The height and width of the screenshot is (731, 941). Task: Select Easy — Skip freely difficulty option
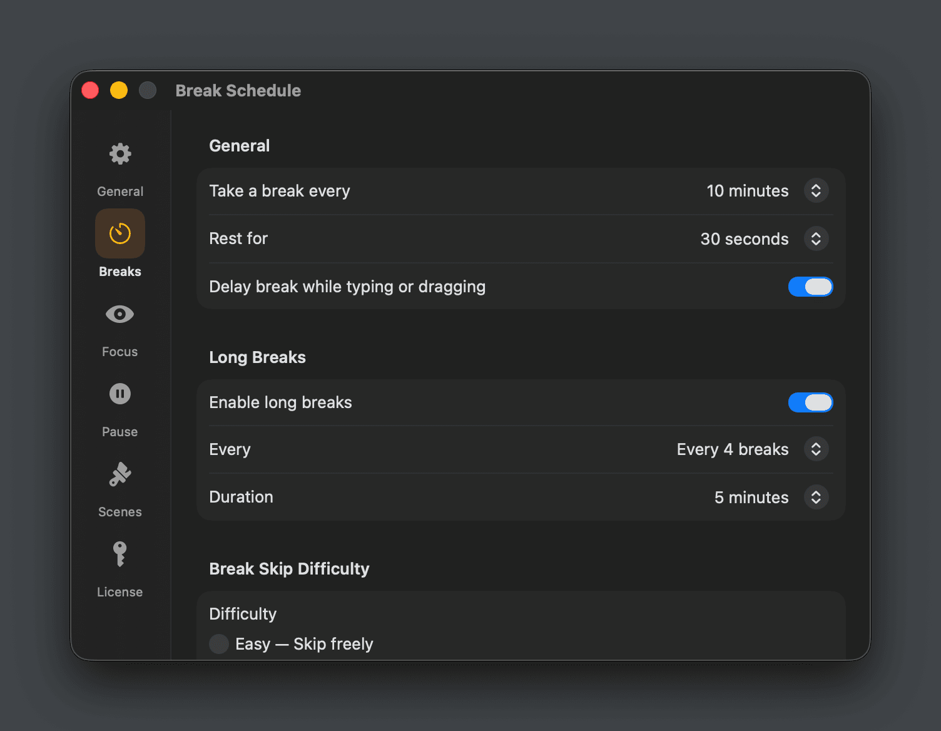point(219,644)
